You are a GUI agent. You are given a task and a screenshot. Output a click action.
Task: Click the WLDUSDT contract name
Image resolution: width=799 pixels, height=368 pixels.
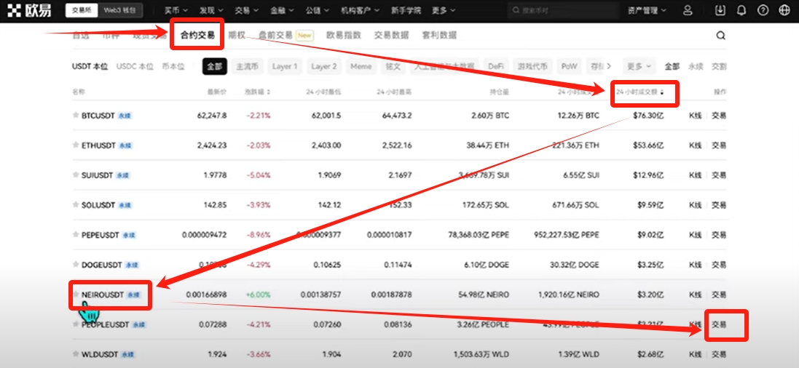click(x=100, y=353)
